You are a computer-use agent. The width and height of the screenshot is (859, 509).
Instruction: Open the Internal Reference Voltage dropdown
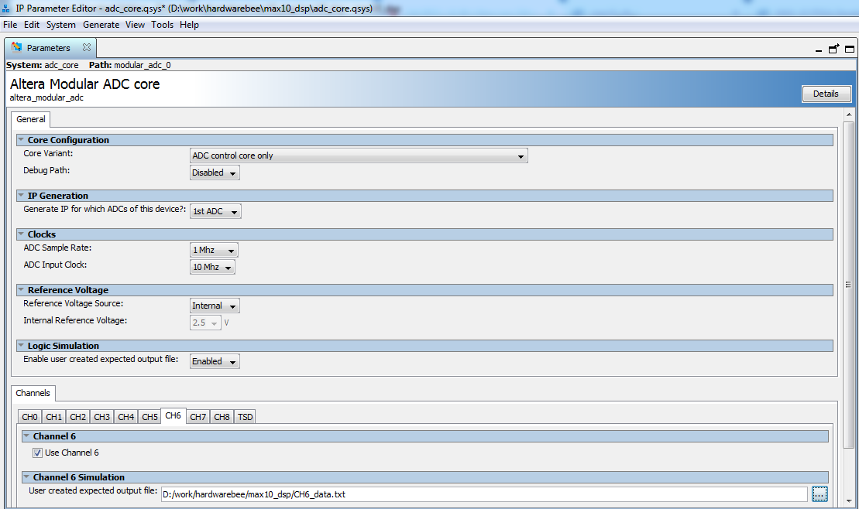(x=205, y=323)
